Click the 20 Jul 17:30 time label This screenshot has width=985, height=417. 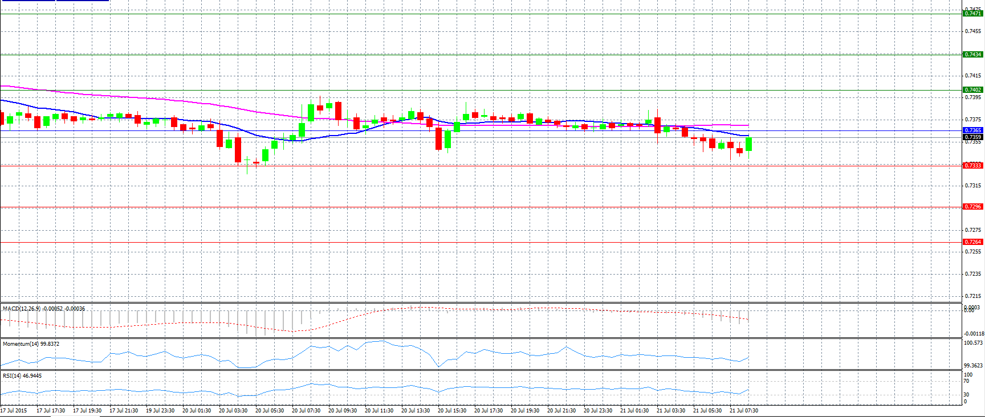click(x=489, y=411)
